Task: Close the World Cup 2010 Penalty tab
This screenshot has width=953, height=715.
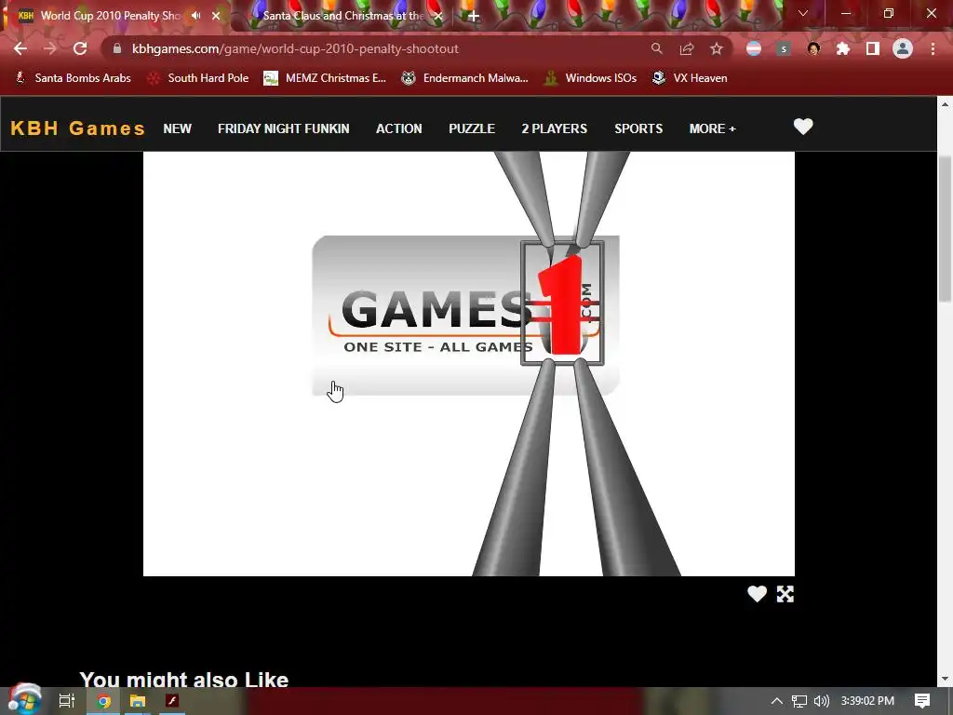Action: point(216,16)
